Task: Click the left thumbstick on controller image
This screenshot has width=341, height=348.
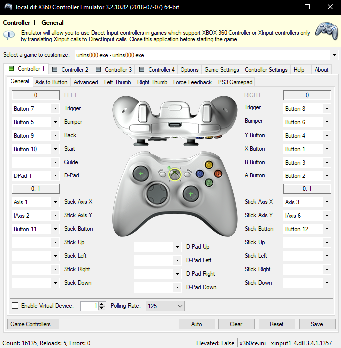Action: tap(141, 174)
